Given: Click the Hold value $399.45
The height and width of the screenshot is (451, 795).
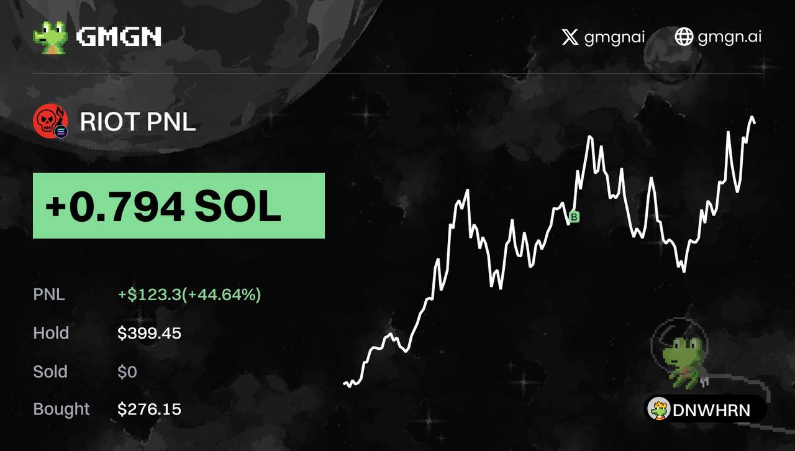Looking at the screenshot, I should click(149, 333).
